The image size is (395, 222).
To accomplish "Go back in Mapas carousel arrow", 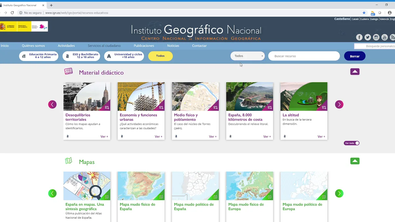I will click(52, 193).
